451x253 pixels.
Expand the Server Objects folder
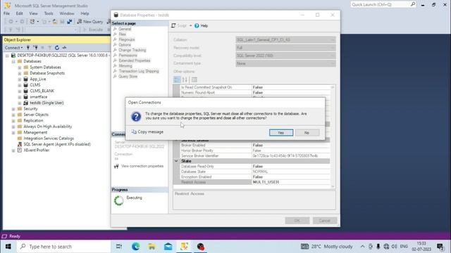[x=13, y=115]
